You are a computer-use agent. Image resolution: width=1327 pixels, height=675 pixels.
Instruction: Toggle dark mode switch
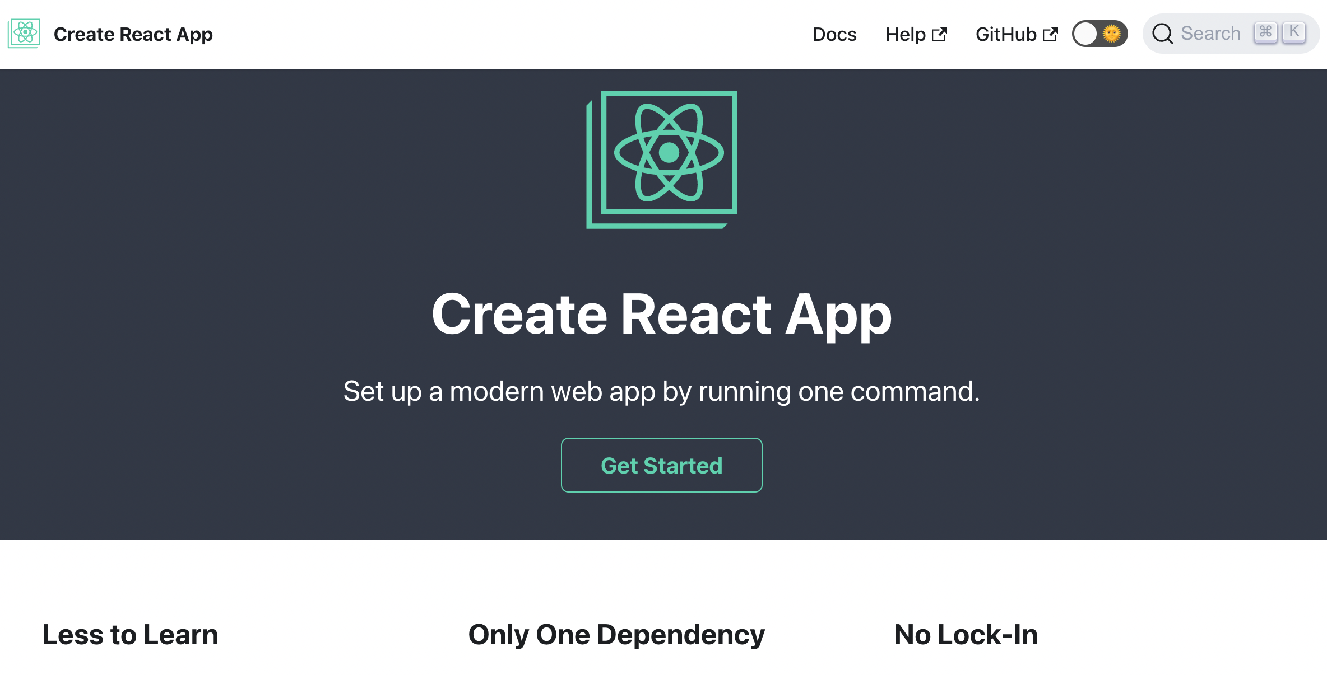click(1099, 34)
